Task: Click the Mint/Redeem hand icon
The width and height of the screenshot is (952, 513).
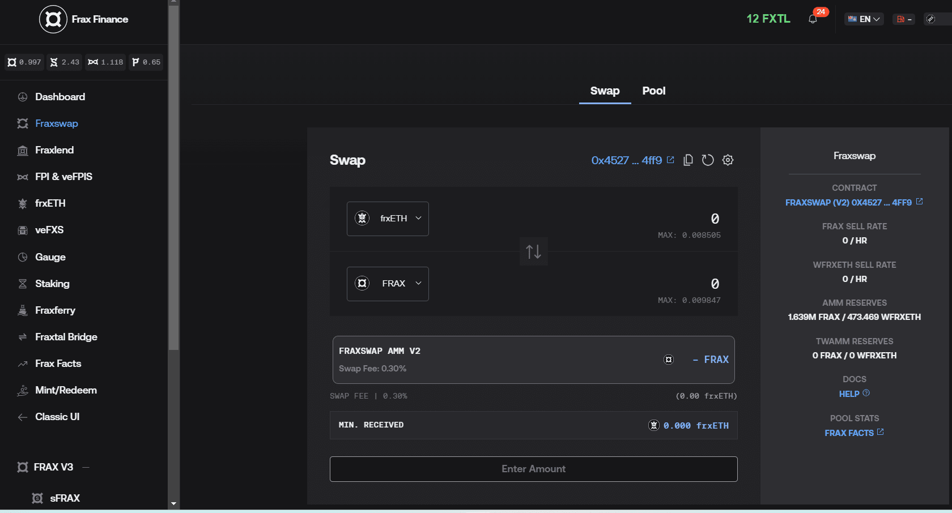Action: [x=23, y=390]
